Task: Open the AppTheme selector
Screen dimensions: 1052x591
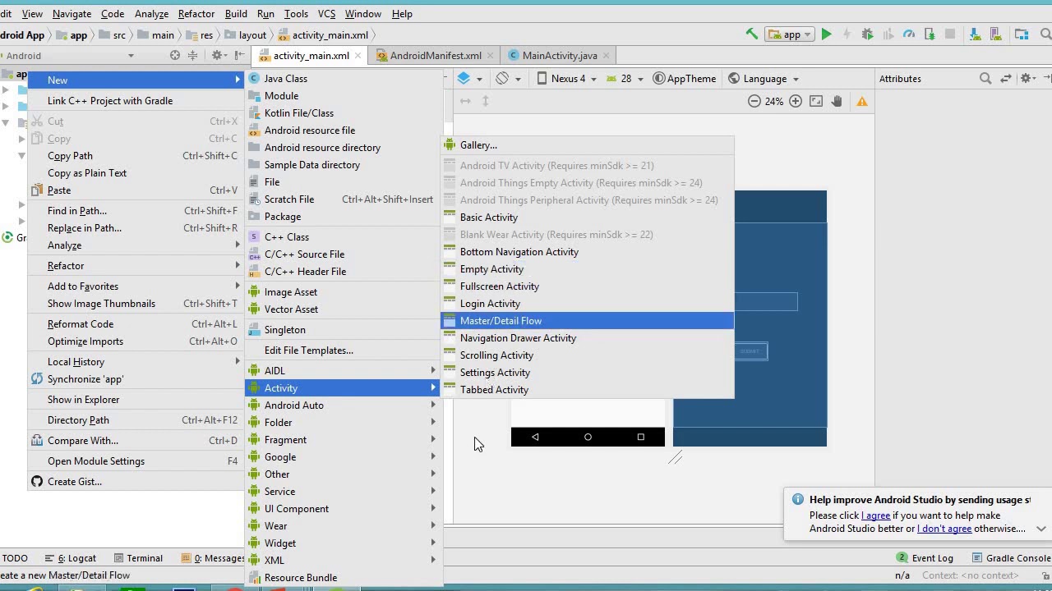Action: (x=685, y=79)
